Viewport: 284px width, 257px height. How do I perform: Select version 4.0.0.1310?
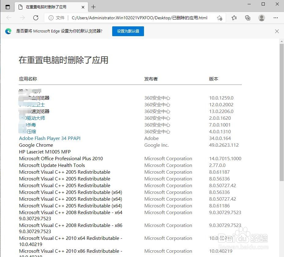coord(220,132)
